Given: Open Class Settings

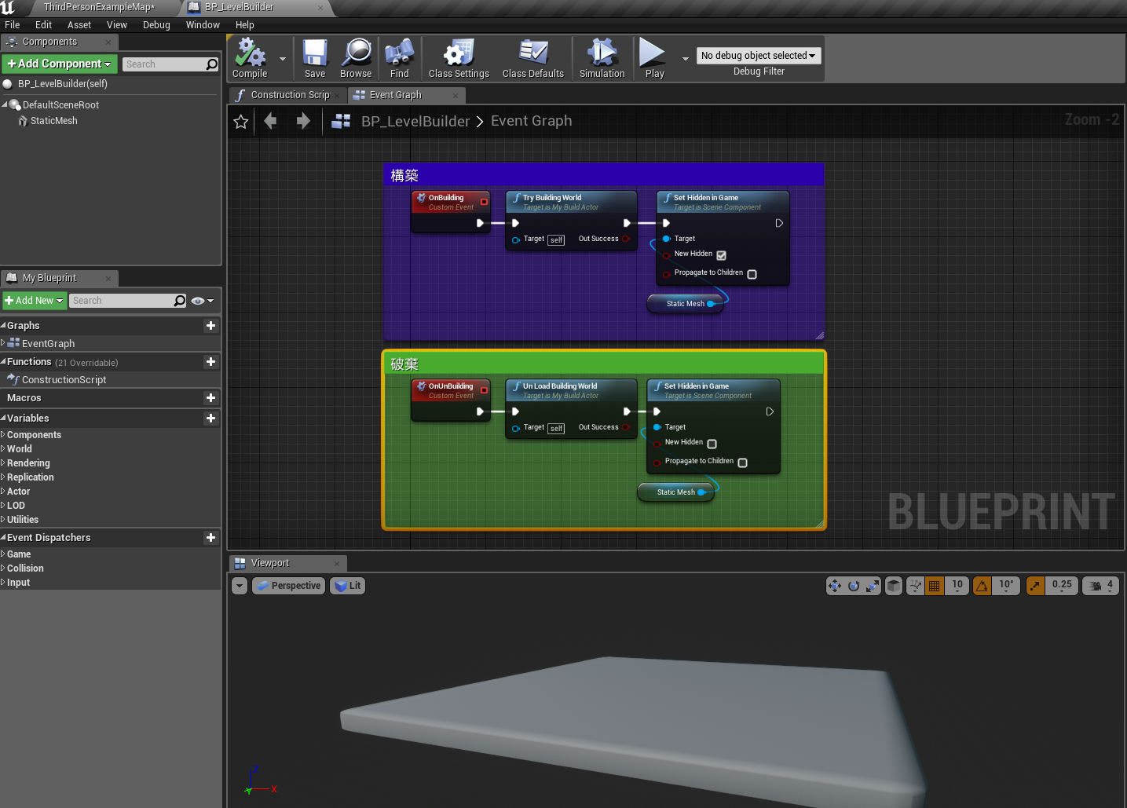Looking at the screenshot, I should click(x=458, y=57).
